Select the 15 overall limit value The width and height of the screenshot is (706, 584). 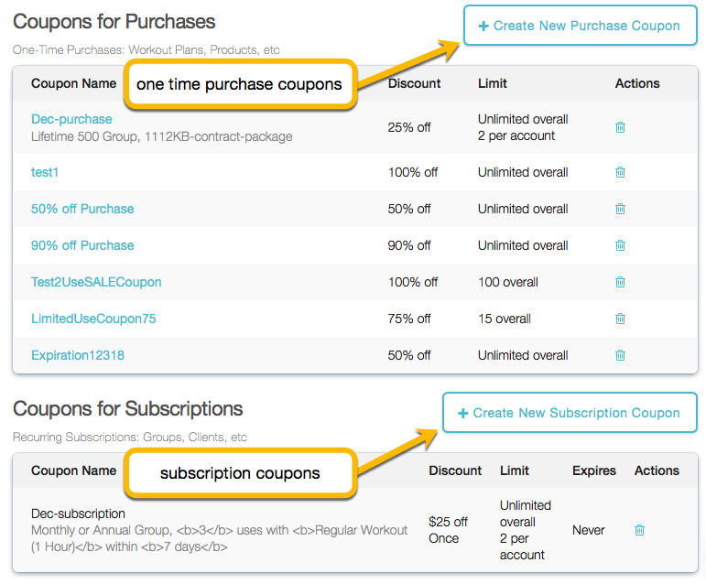click(505, 319)
